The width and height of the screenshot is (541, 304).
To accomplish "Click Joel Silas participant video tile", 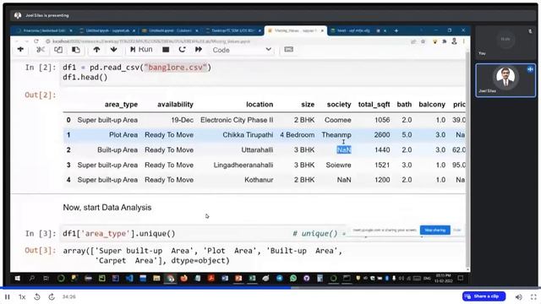I will click(505, 80).
